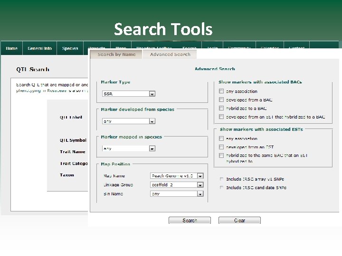Image resolution: width=342 pixels, height=256 pixels.
Task: Open the Bin Name dropdown
Action: coord(177,194)
